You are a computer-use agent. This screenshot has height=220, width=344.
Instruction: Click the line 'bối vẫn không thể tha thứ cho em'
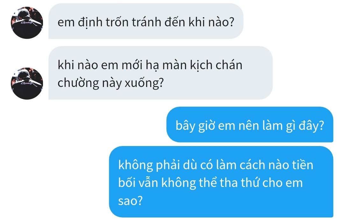pos(211,183)
